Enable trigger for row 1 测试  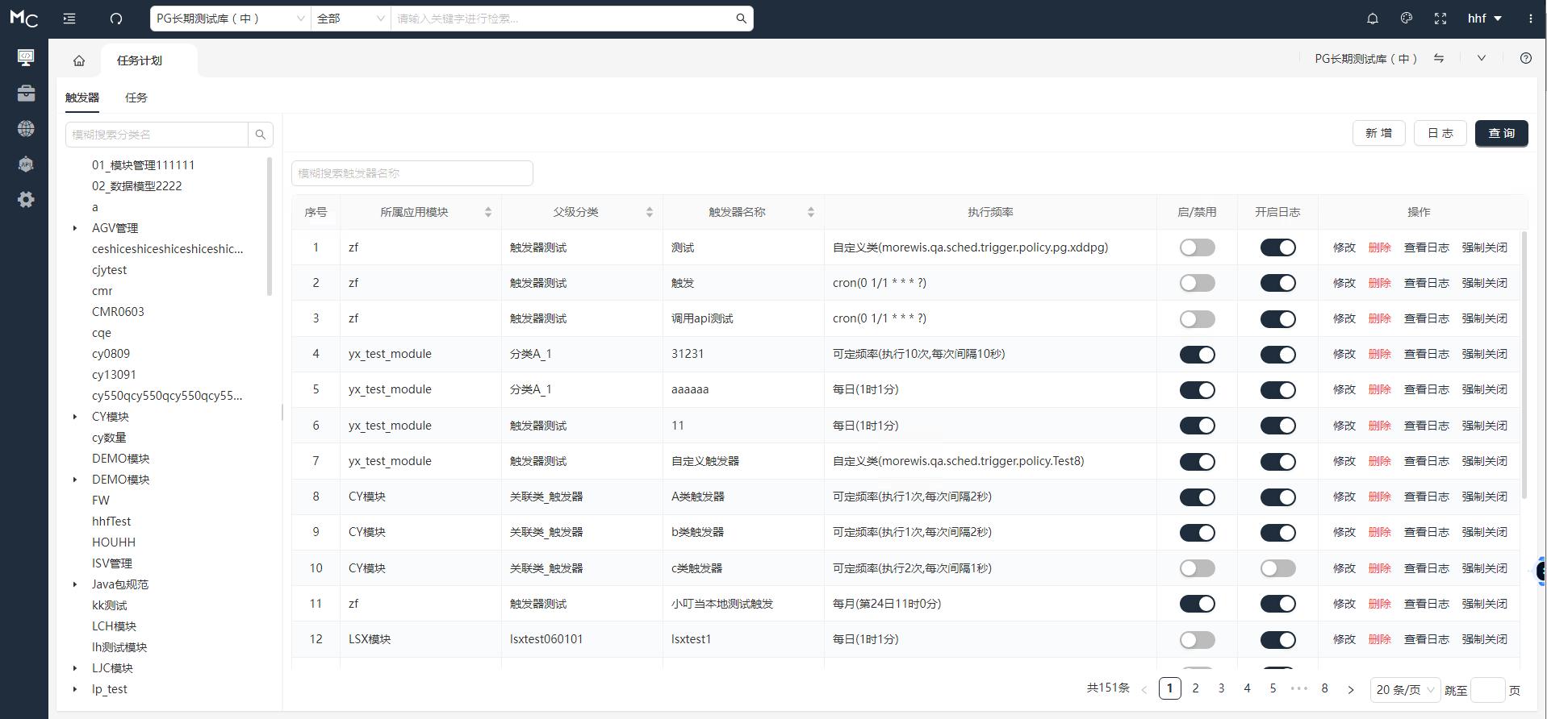[1197, 247]
